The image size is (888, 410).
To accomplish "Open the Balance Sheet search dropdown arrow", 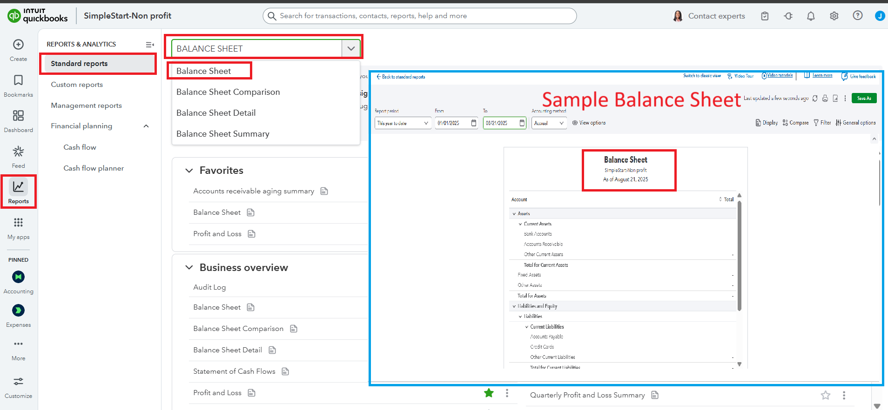I will pyautogui.click(x=351, y=48).
